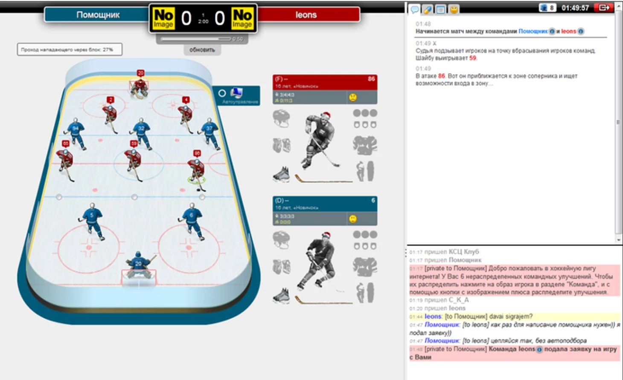623x380 pixels.
Task: Adjust the match speed slider
Action: coord(195,39)
